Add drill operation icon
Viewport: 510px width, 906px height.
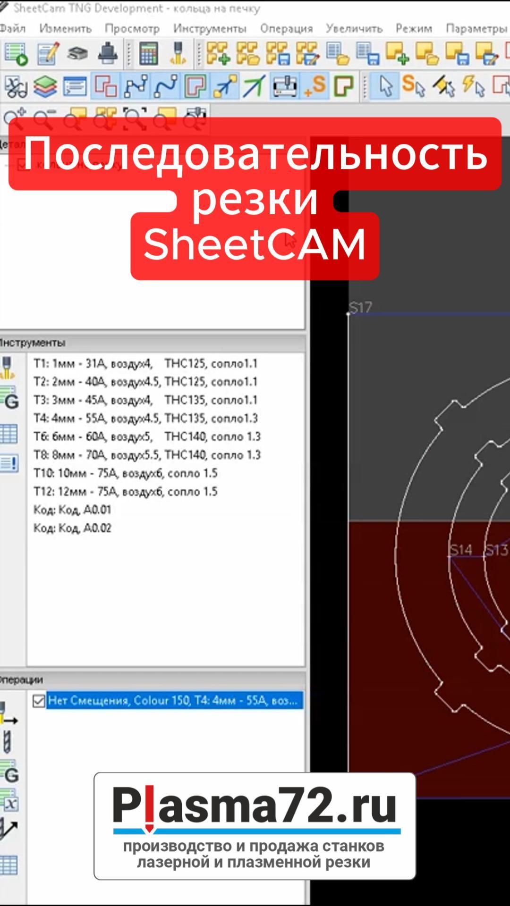tap(7, 742)
